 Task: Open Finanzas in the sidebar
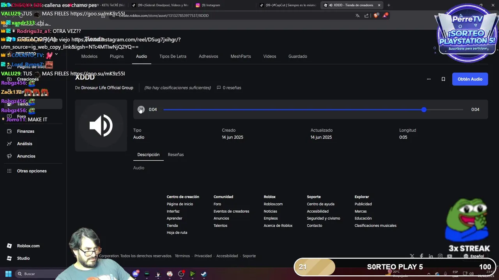(x=26, y=131)
